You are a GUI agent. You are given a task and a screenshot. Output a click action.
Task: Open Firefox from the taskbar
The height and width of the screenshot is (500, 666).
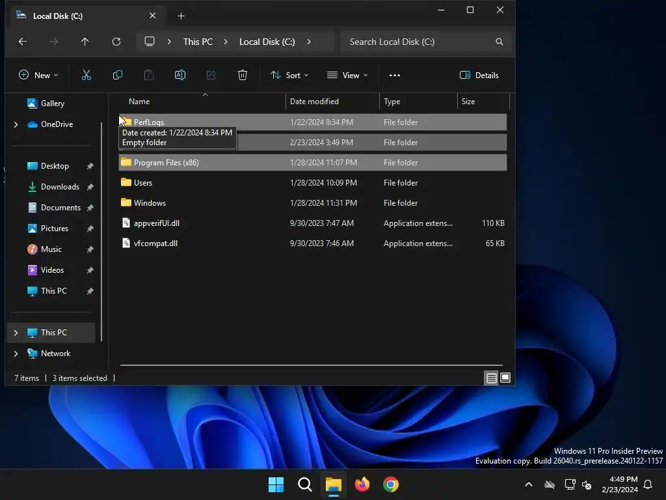tap(362, 484)
